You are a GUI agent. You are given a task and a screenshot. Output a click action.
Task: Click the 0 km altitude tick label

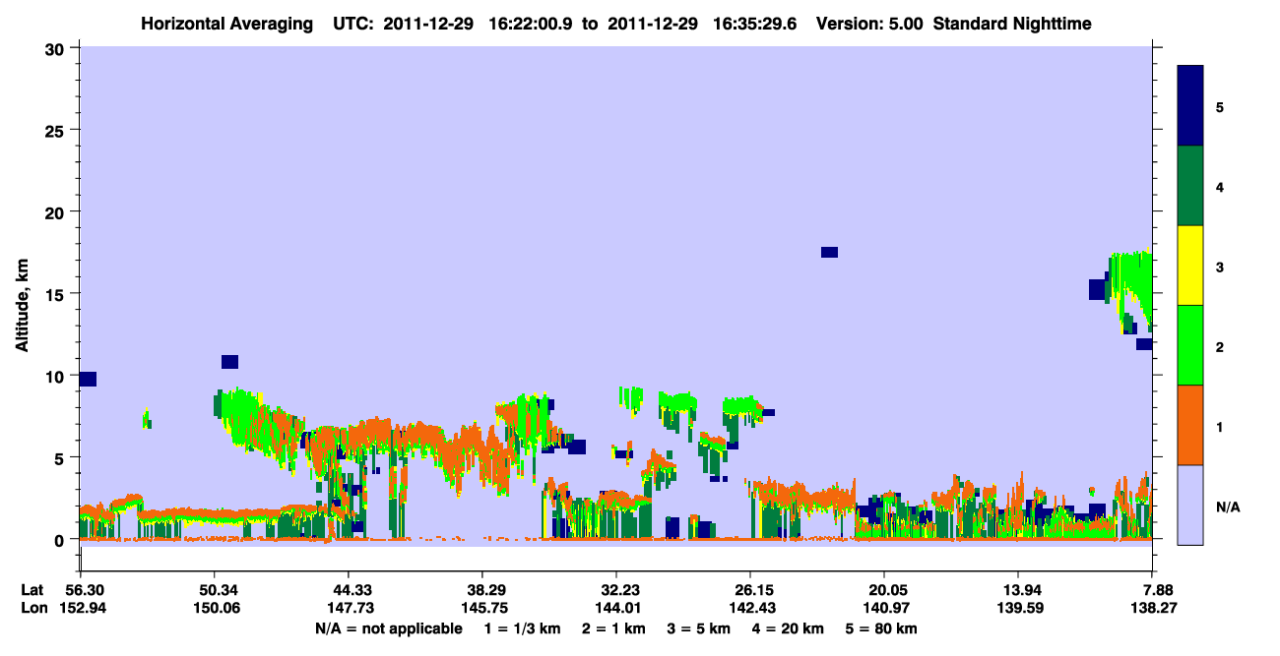coord(61,540)
